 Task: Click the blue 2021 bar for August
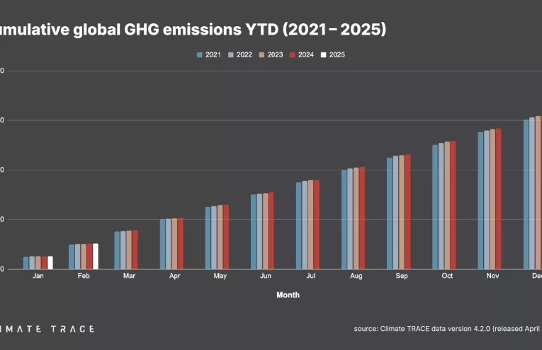(x=344, y=219)
